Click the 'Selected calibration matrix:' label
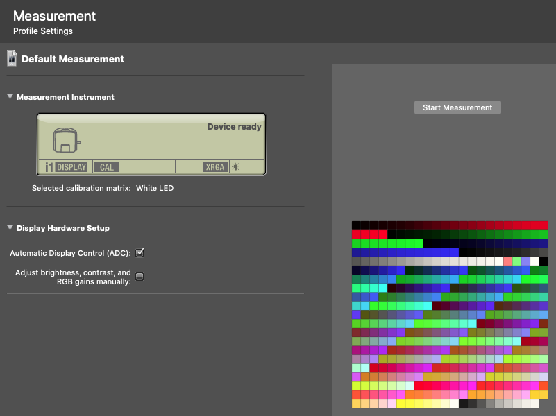Image resolution: width=556 pixels, height=416 pixels. pyautogui.click(x=81, y=188)
